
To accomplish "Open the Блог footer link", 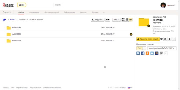I will point(12,88).
